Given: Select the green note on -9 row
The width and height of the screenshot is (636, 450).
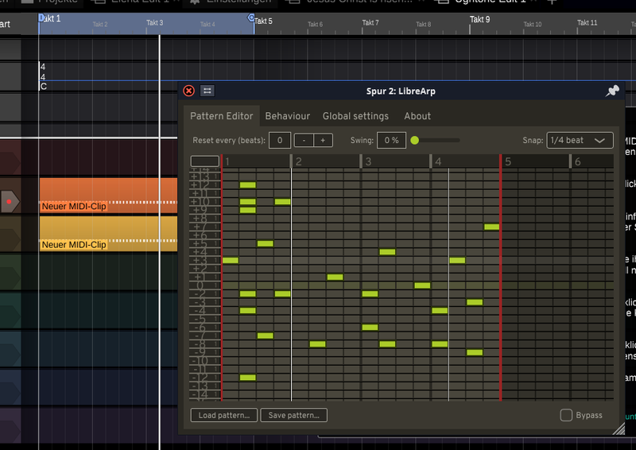Looking at the screenshot, I should pyautogui.click(x=475, y=352).
